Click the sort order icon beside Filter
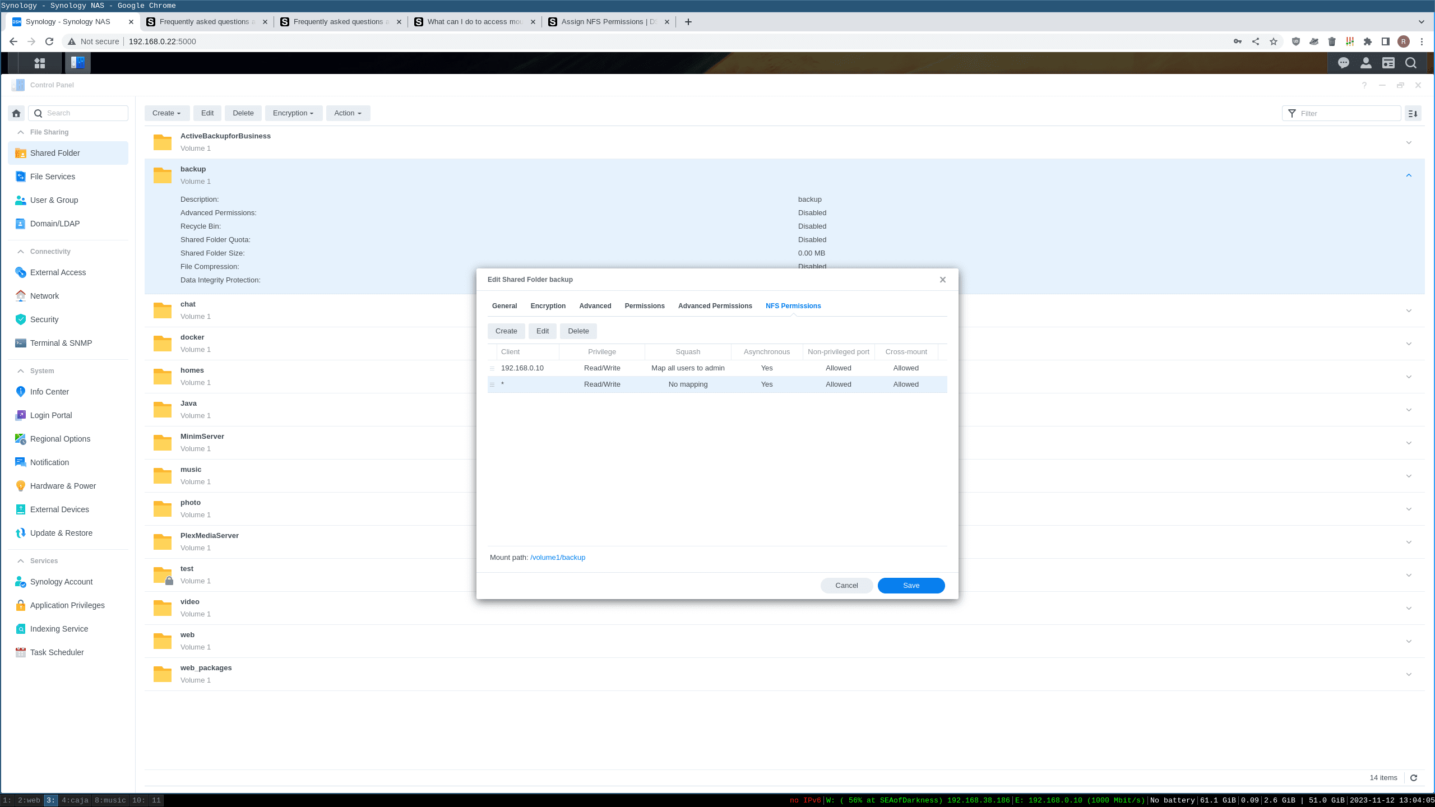 click(x=1413, y=113)
